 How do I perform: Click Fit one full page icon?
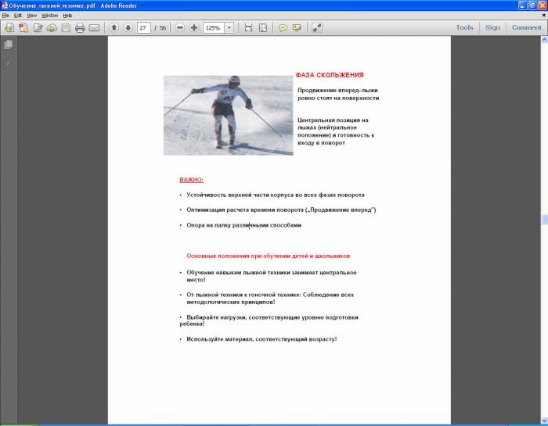(263, 27)
